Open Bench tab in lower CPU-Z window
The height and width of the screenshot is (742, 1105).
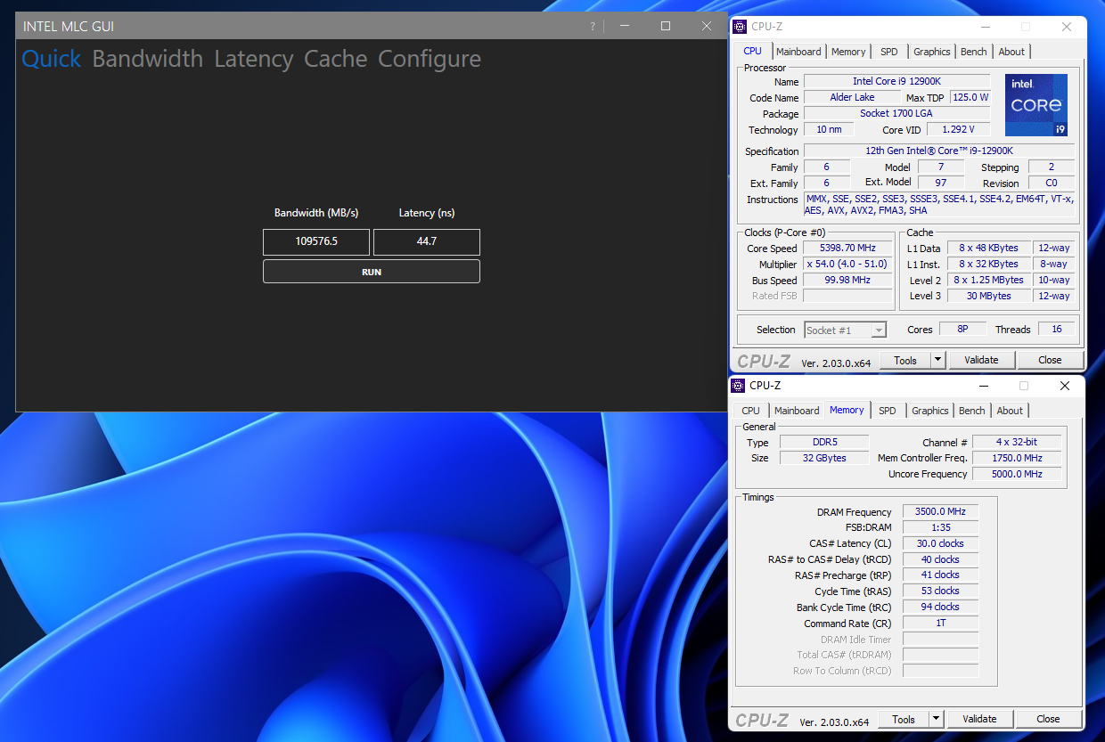(972, 411)
